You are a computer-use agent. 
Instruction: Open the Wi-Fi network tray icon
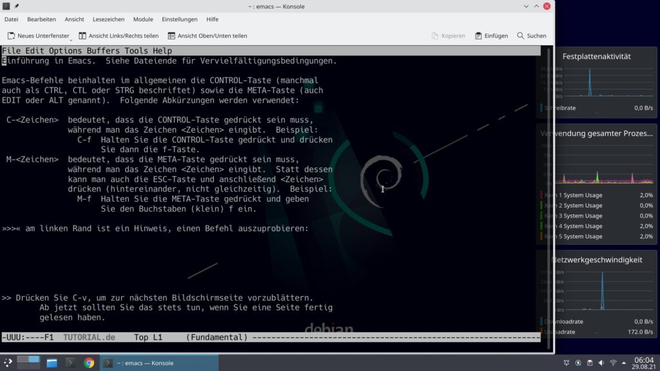pyautogui.click(x=613, y=363)
